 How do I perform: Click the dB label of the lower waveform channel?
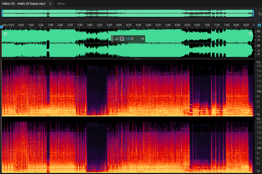pyautogui.click(x=258, y=45)
